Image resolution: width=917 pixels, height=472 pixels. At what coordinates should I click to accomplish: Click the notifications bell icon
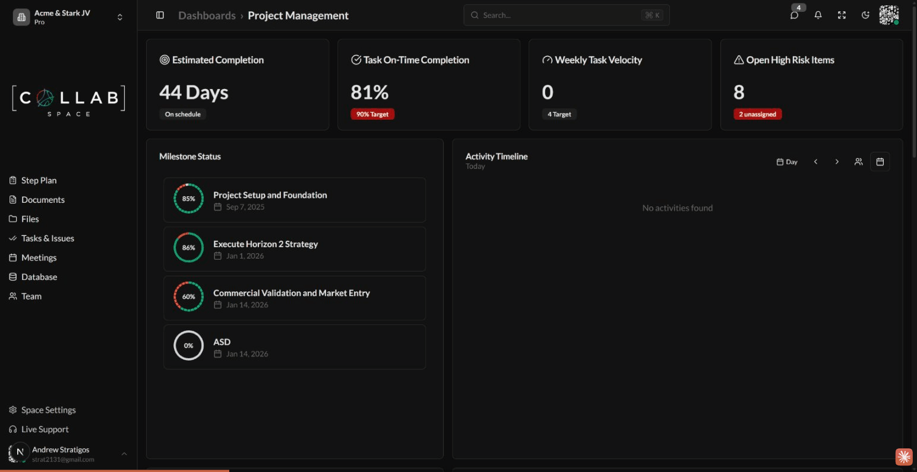(818, 15)
